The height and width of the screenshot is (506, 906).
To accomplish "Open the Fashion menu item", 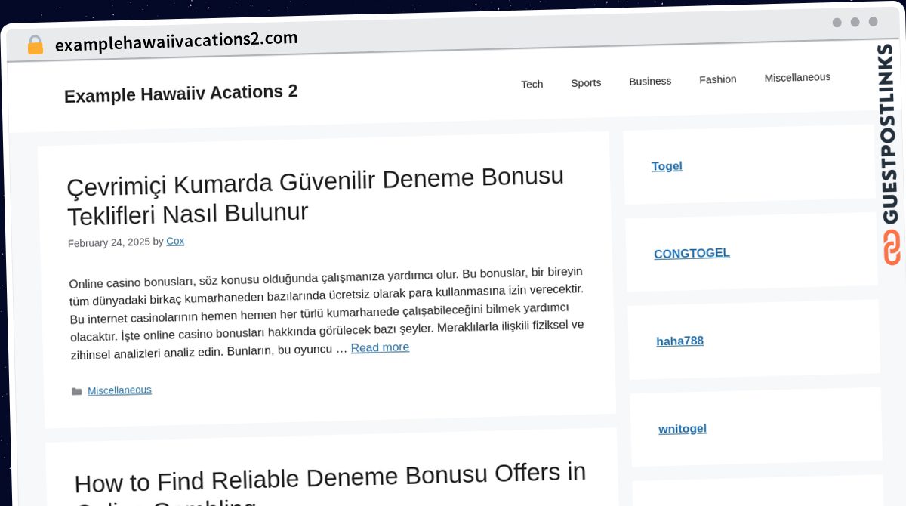I will pyautogui.click(x=717, y=79).
